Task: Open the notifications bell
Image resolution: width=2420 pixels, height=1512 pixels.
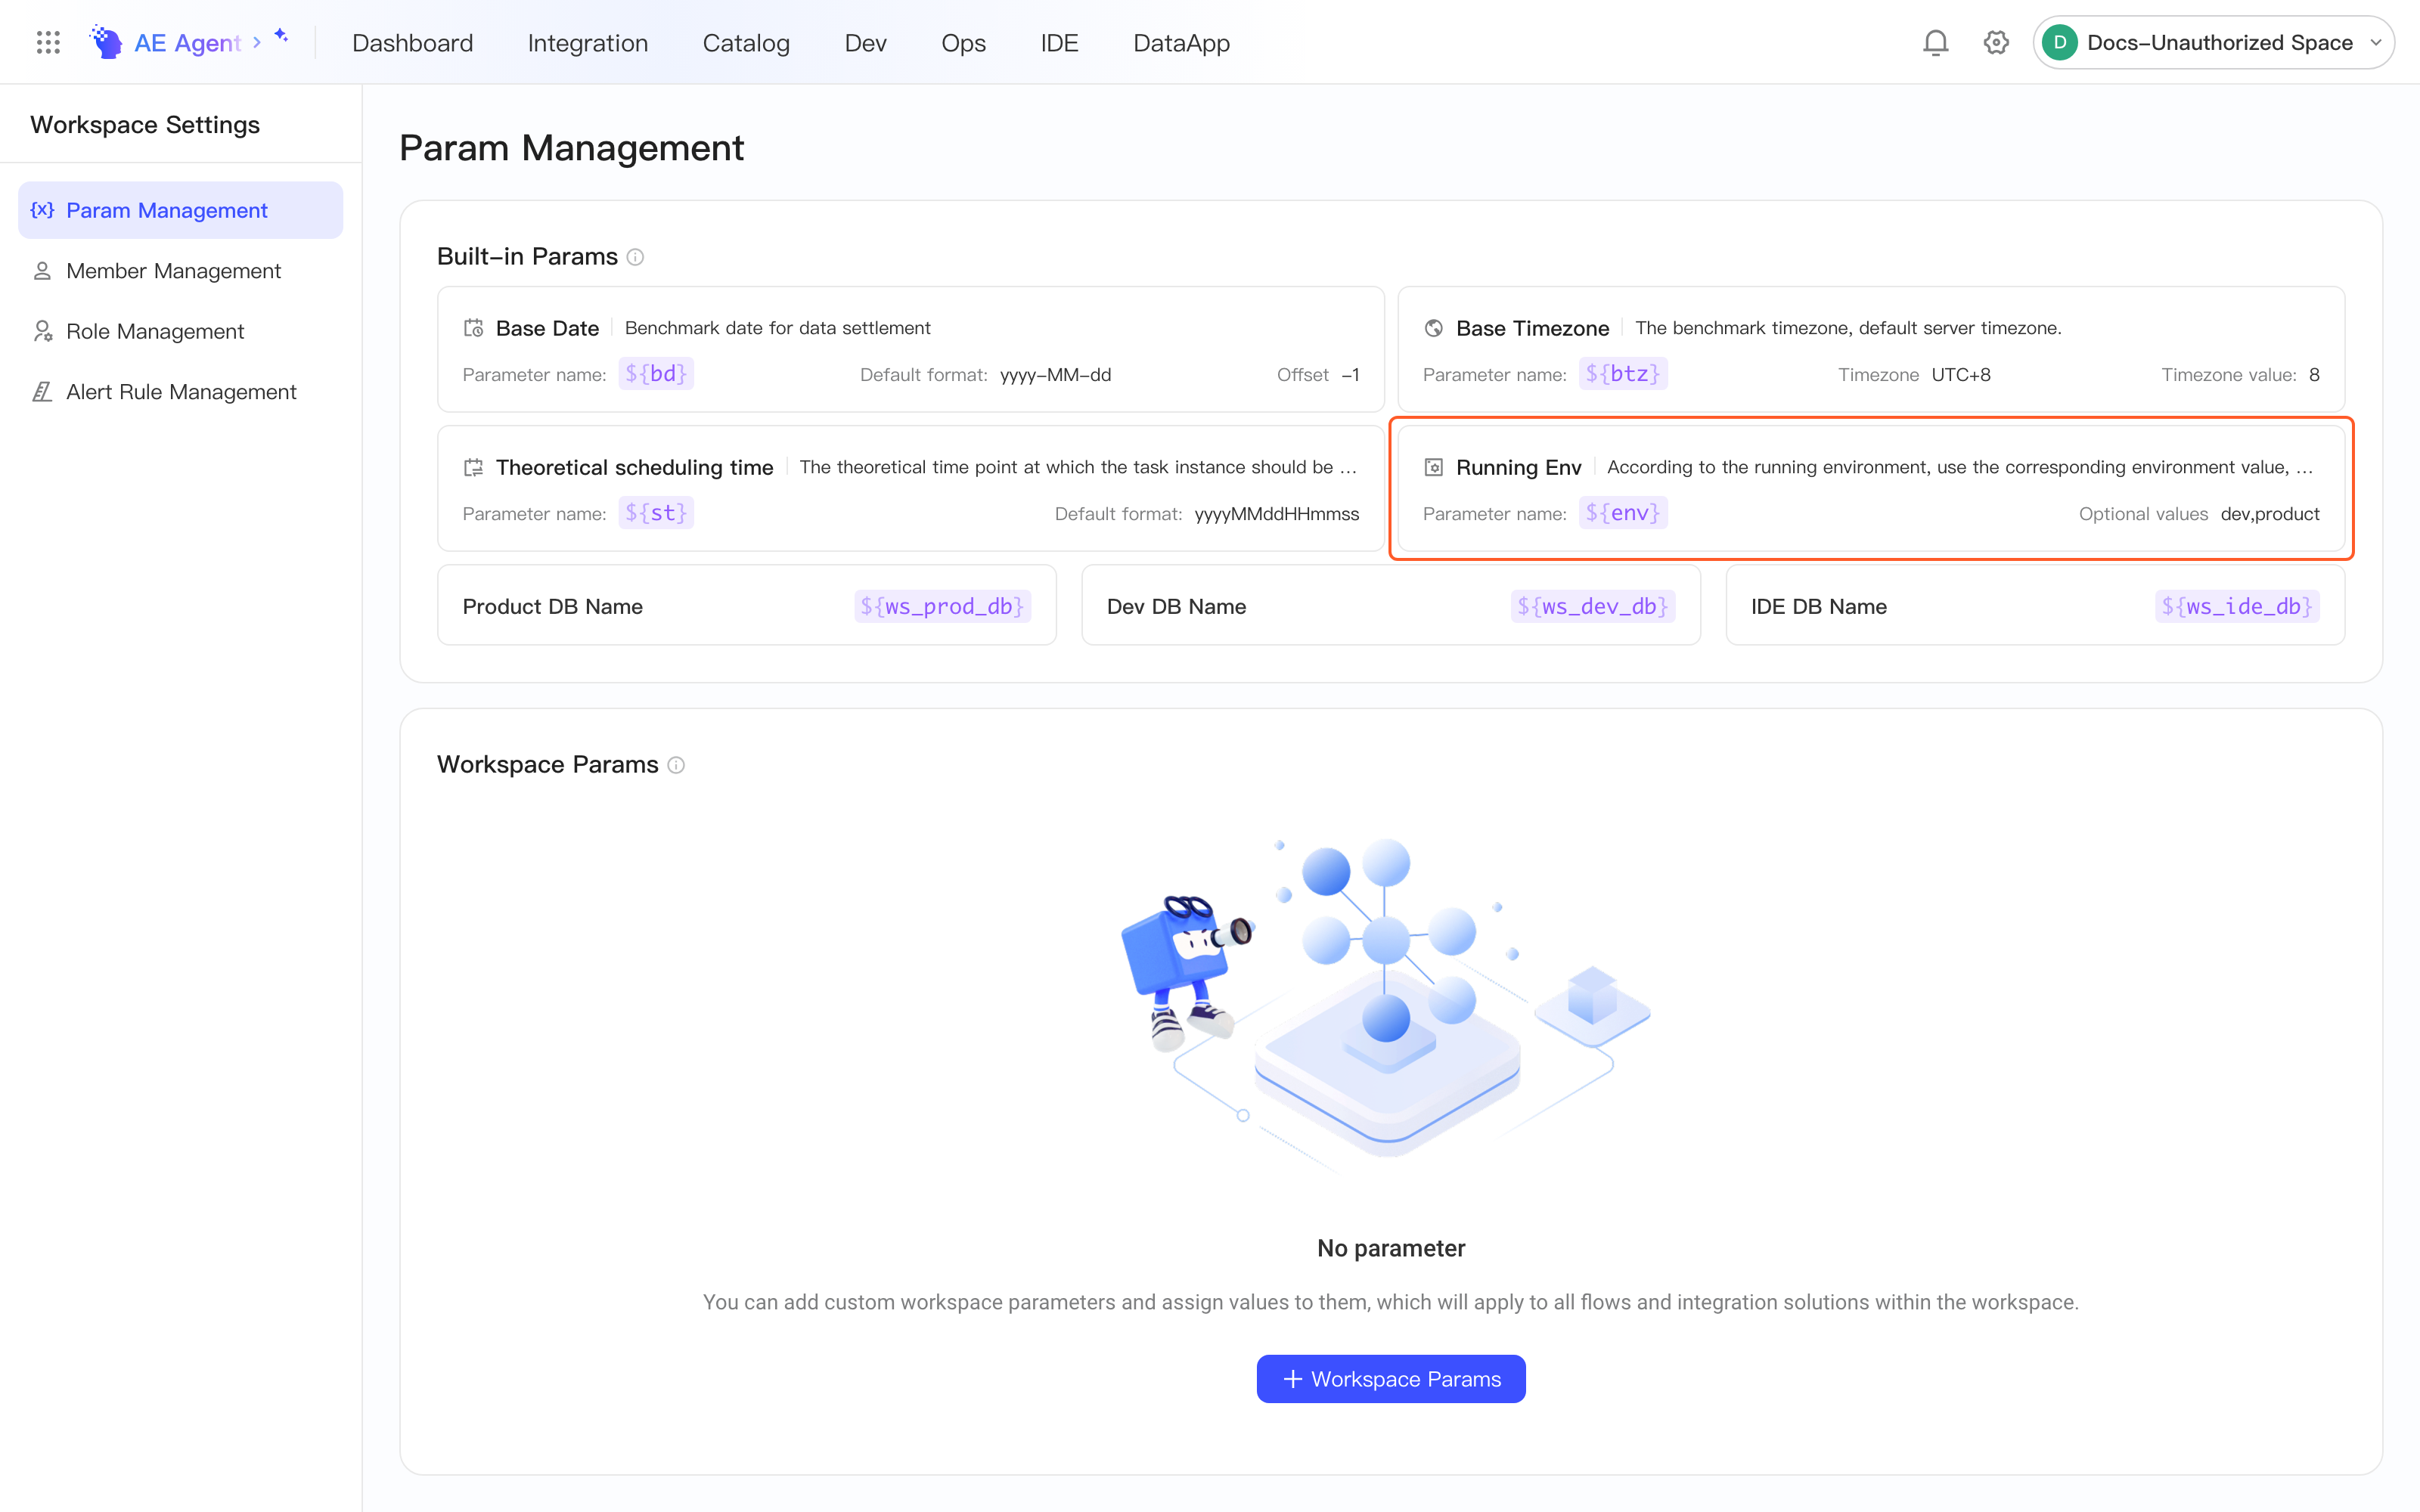Action: coord(1935,42)
